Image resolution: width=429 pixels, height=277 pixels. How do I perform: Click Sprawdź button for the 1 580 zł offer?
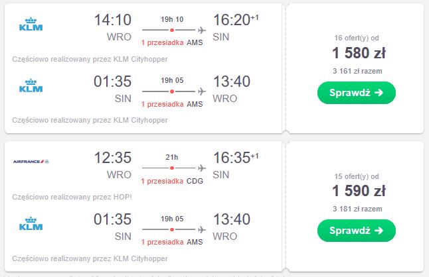[x=357, y=93]
